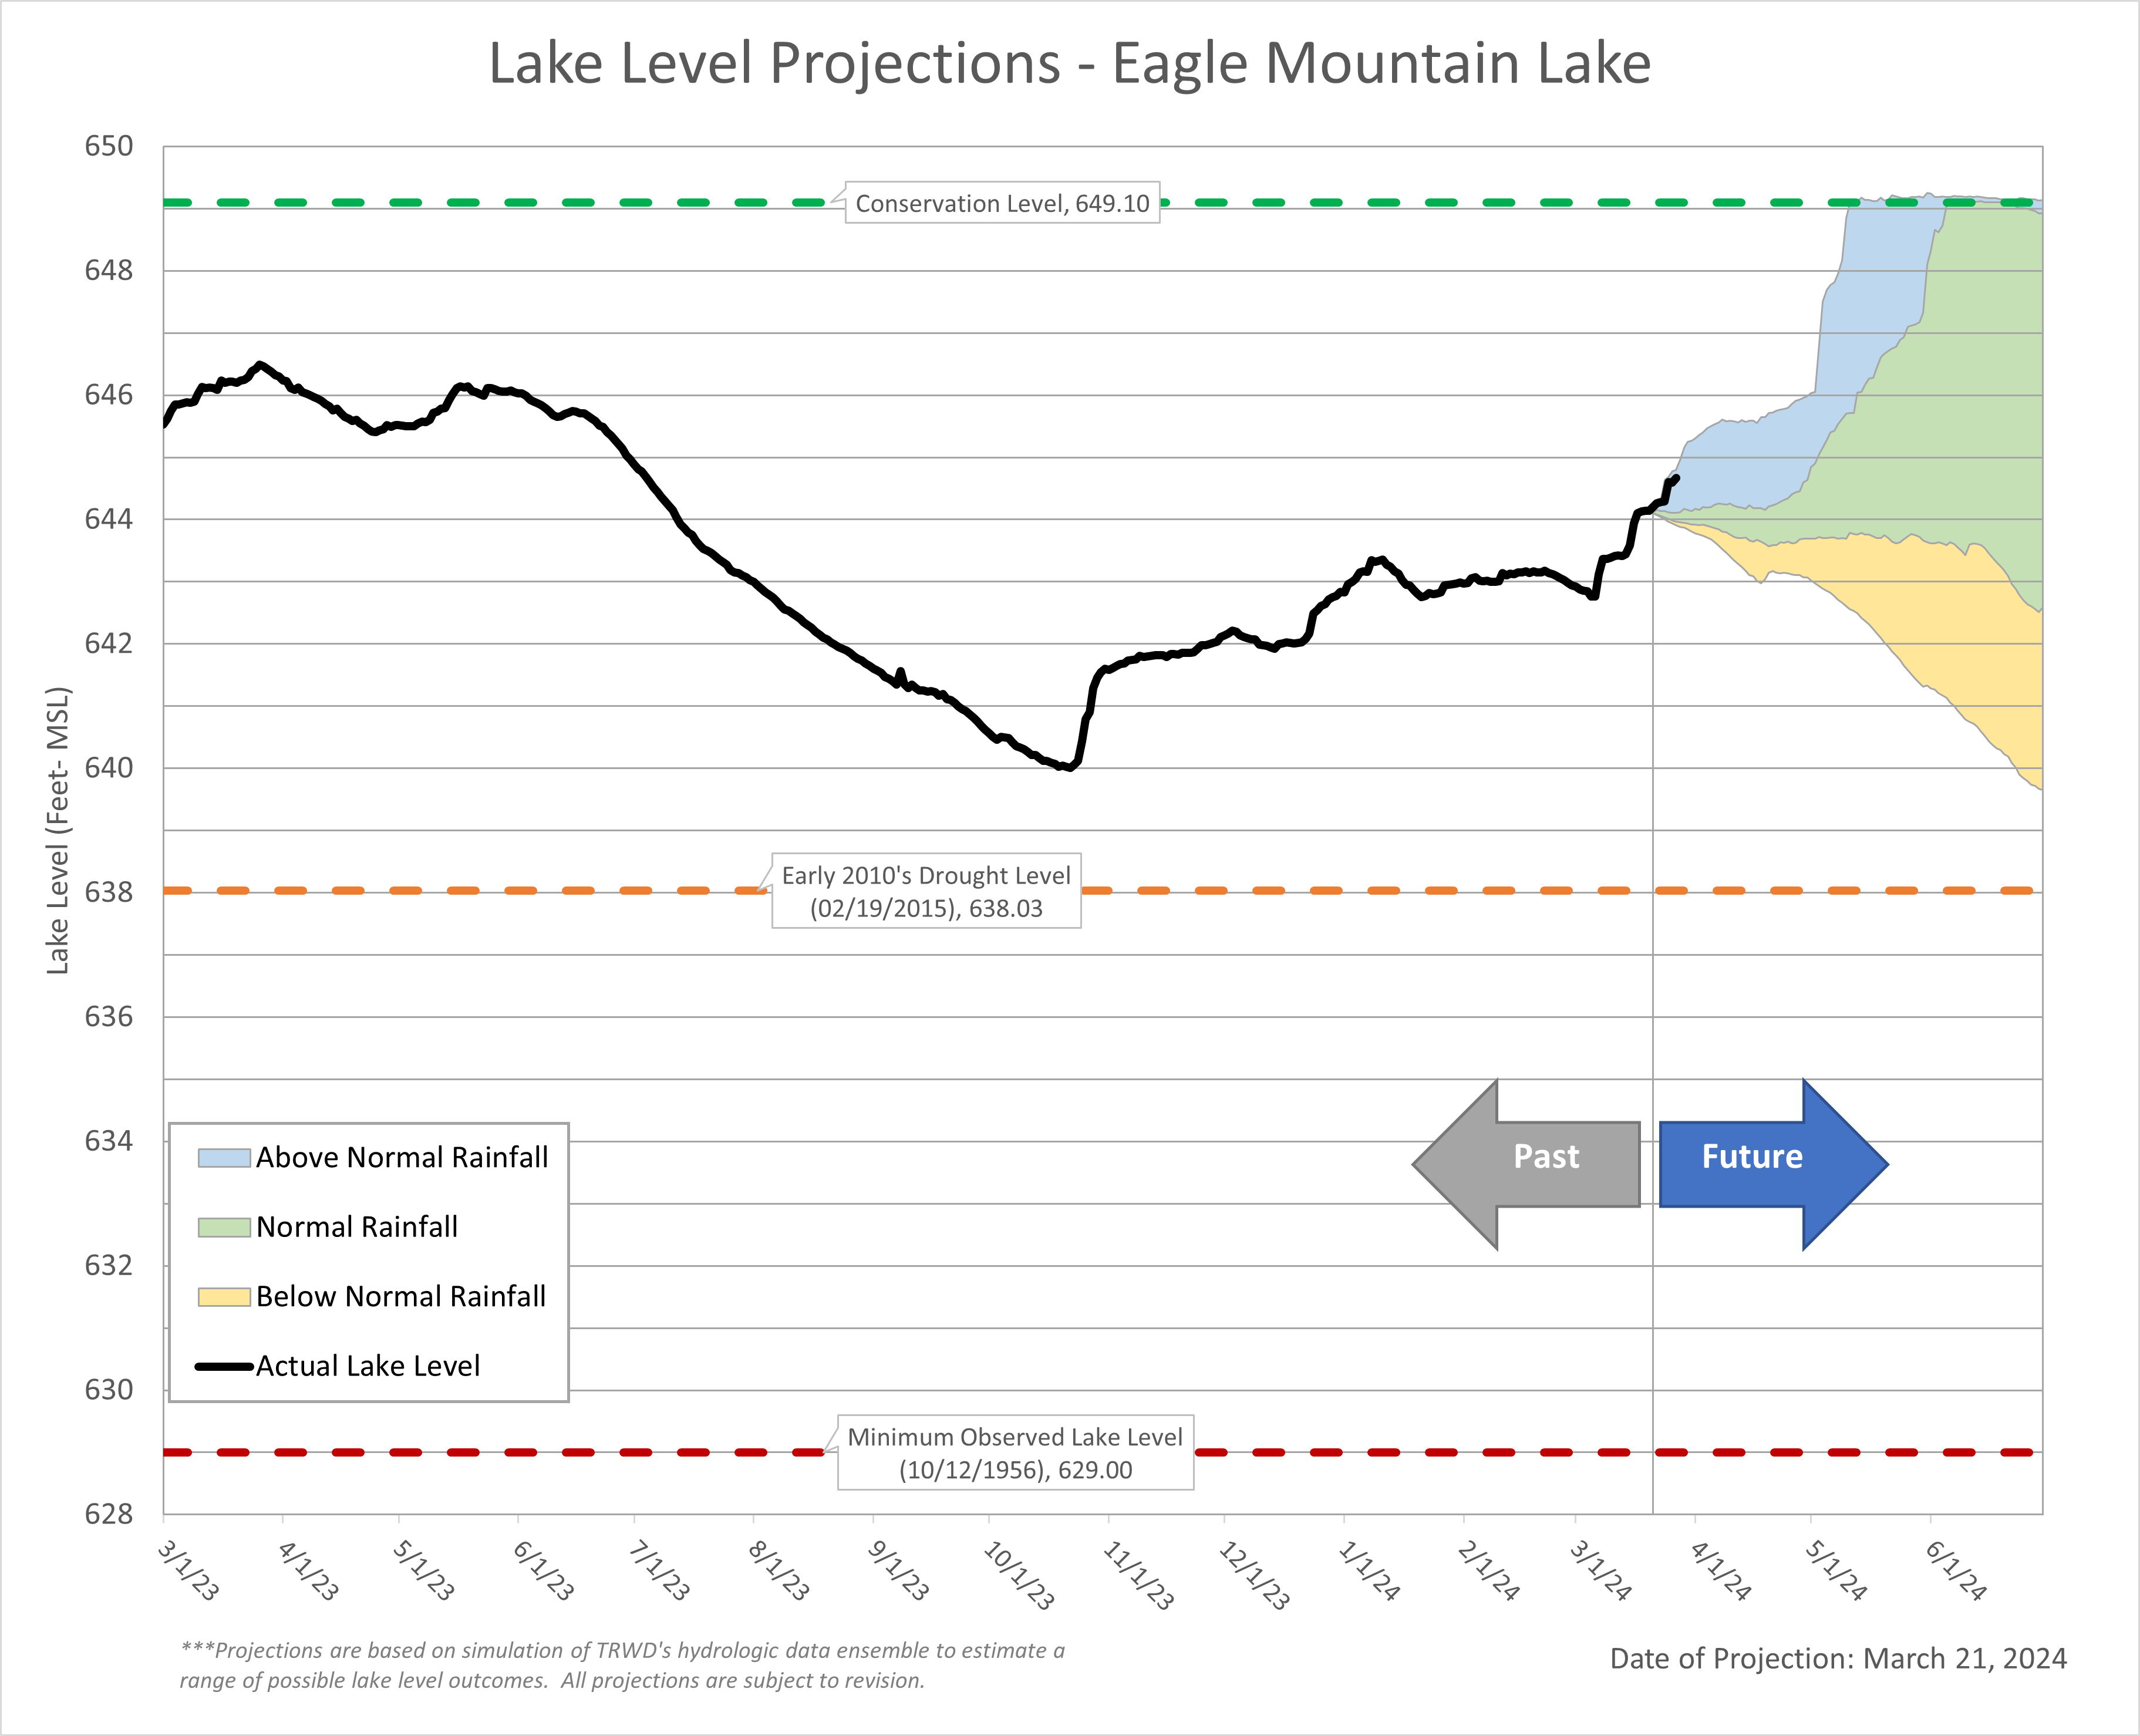Select the Above Normal Rainfall legend swatch
Image resolution: width=2140 pixels, height=1736 pixels.
point(224,1158)
